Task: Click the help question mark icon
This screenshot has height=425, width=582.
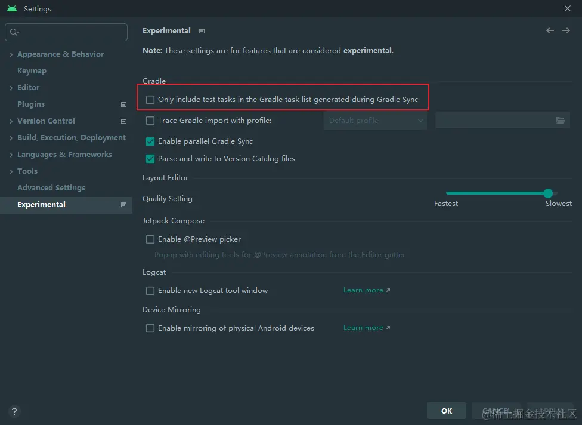Action: 14,411
